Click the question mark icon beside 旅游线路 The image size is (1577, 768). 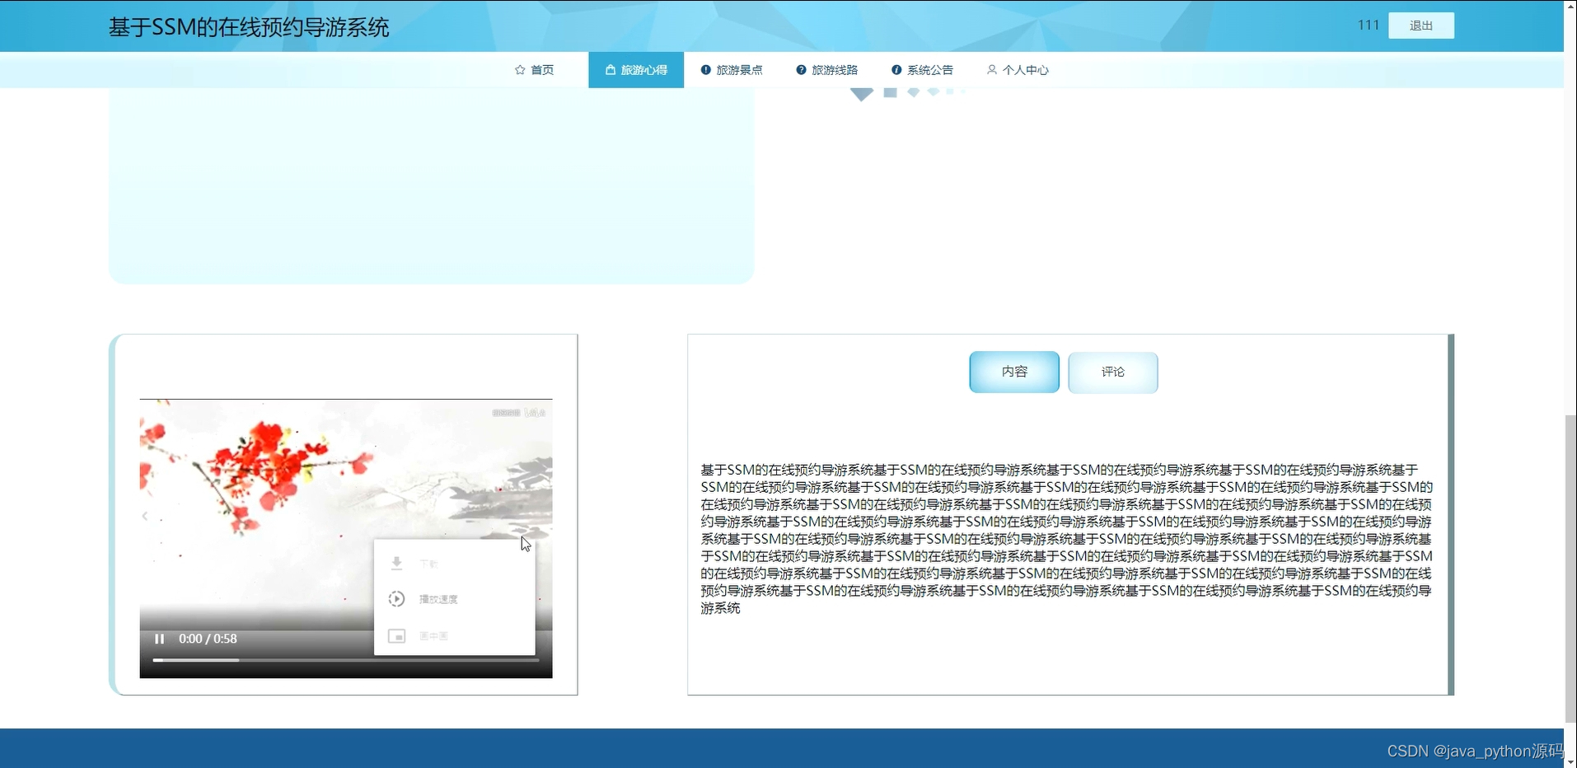click(802, 70)
